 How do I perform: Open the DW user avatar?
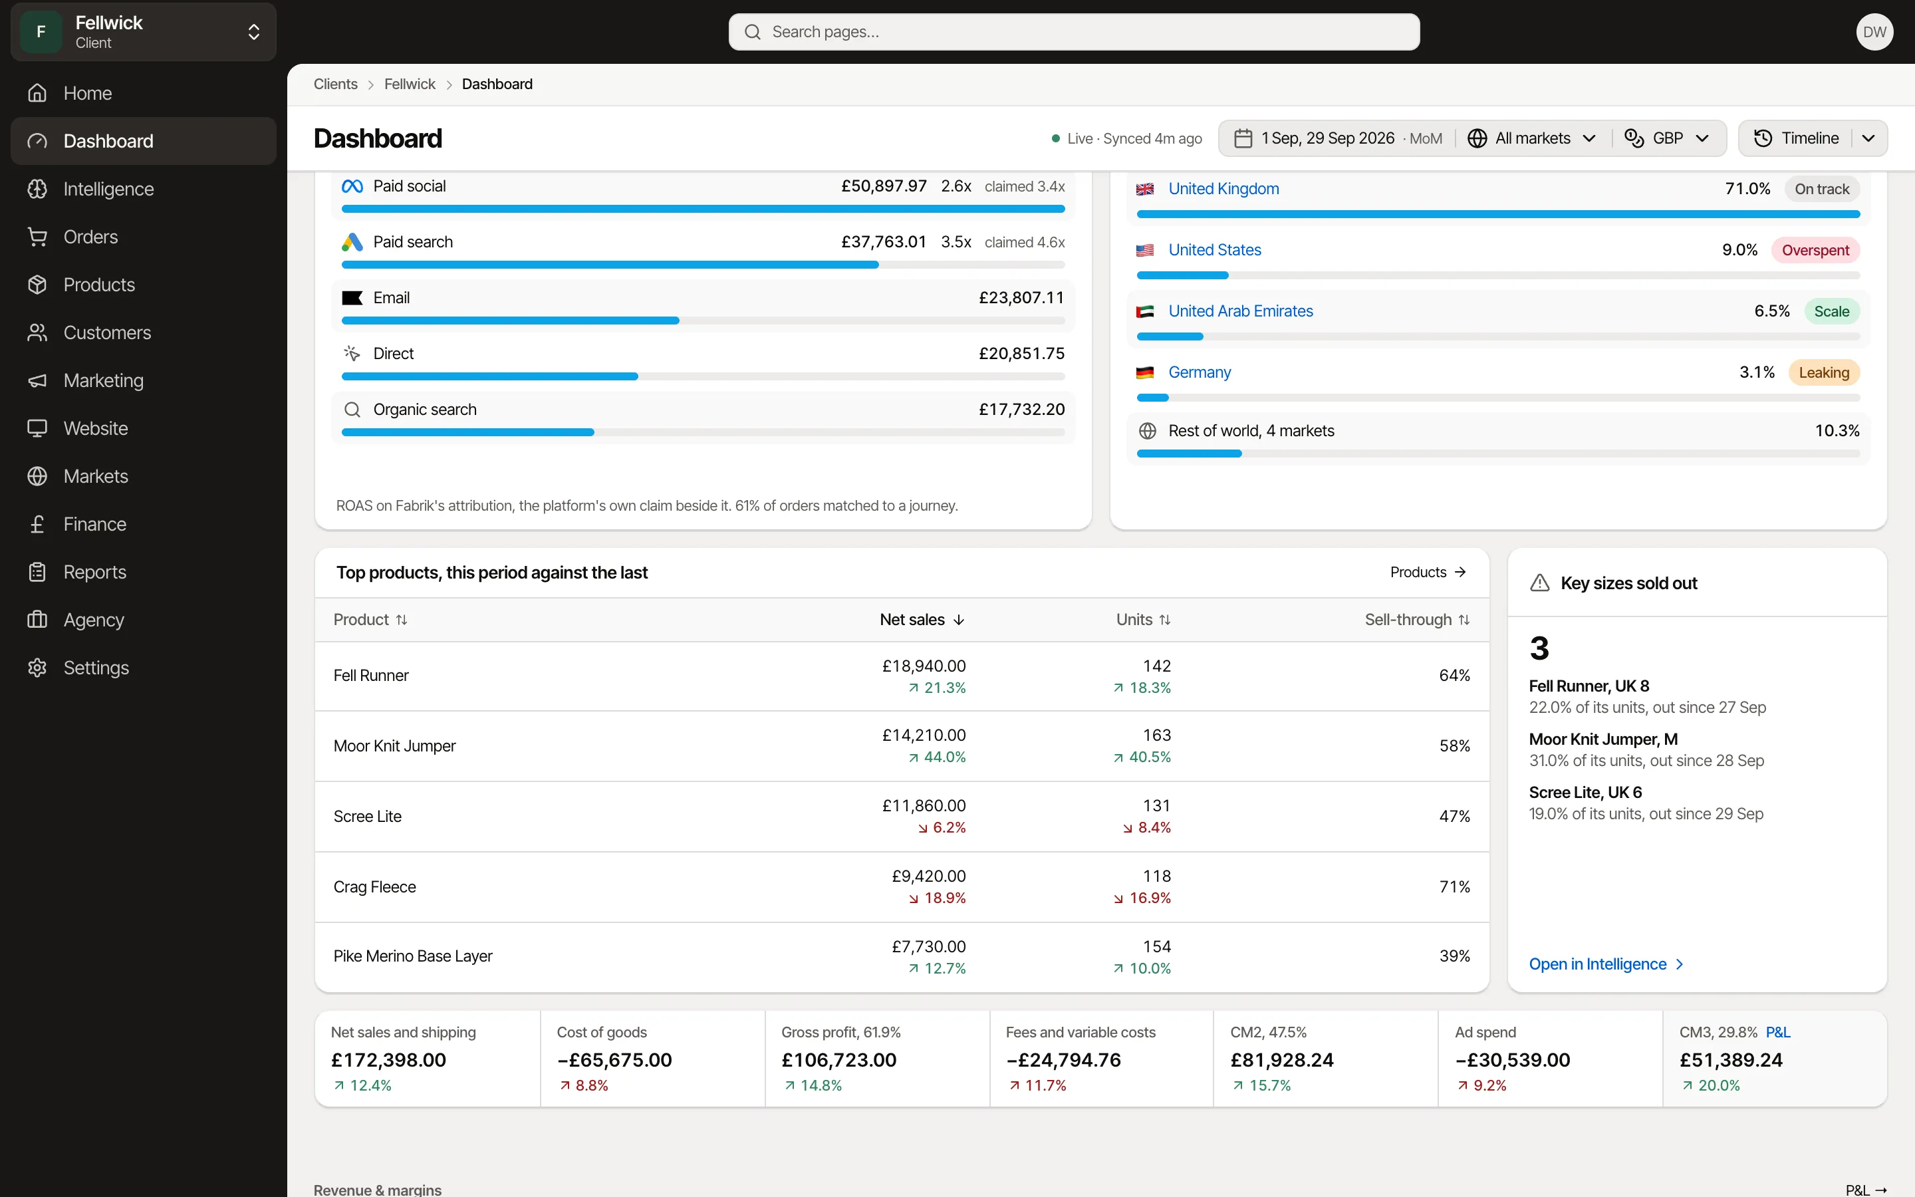coord(1874,32)
